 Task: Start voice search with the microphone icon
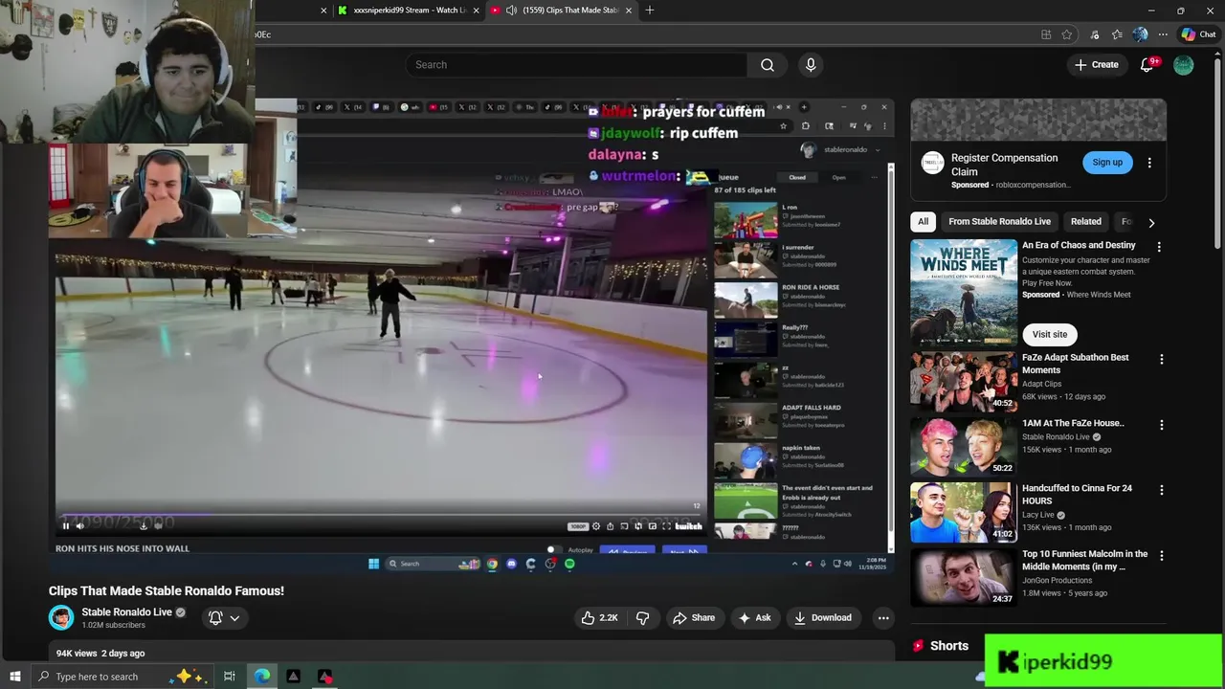(811, 64)
